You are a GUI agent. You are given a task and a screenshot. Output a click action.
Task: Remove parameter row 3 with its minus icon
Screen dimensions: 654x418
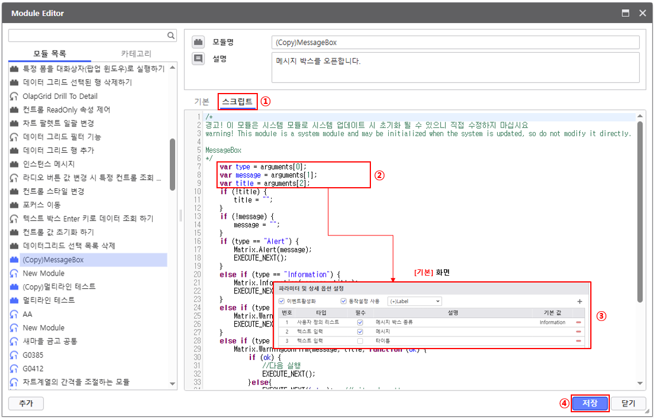pos(578,341)
